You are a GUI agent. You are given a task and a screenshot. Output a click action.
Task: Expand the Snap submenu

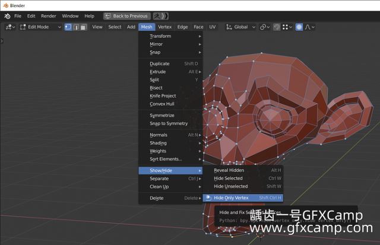point(170,52)
